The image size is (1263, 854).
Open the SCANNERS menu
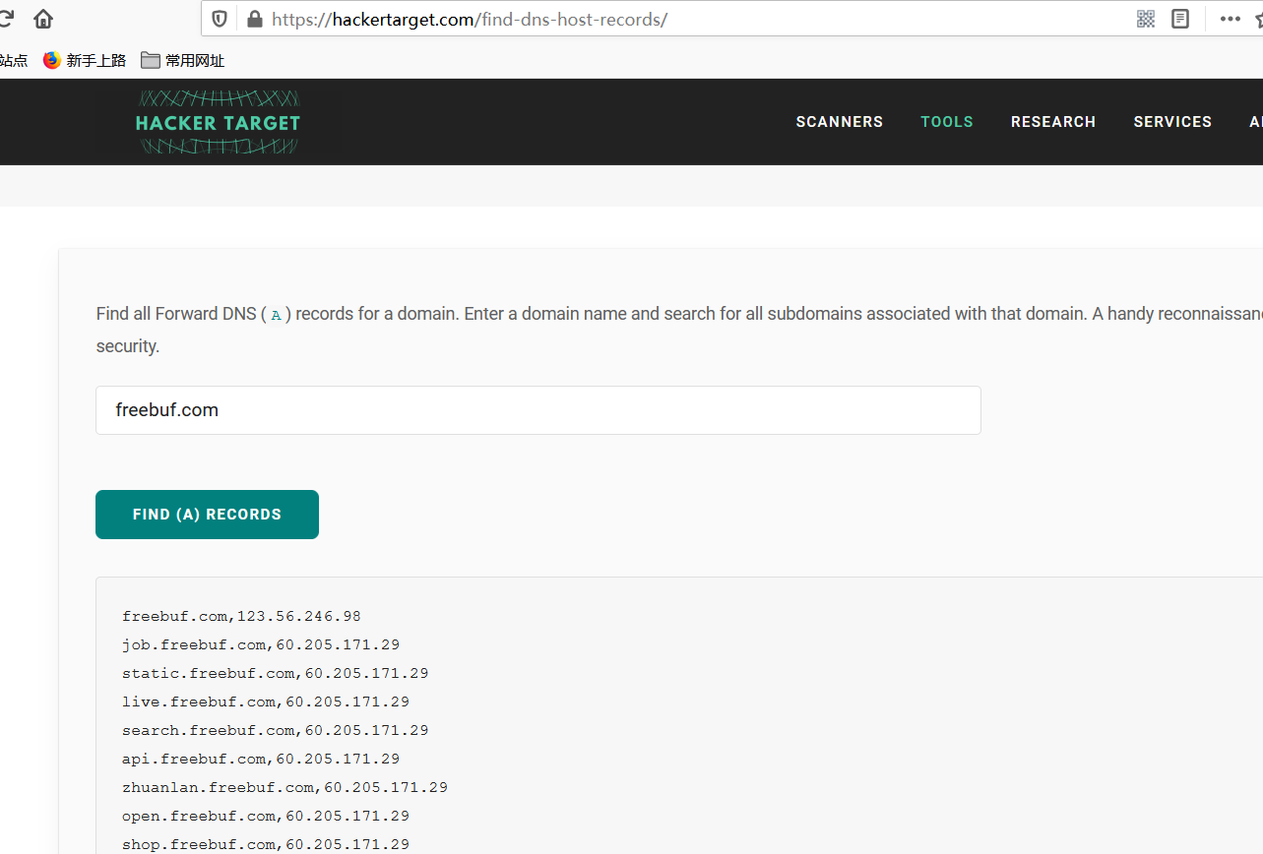[840, 122]
